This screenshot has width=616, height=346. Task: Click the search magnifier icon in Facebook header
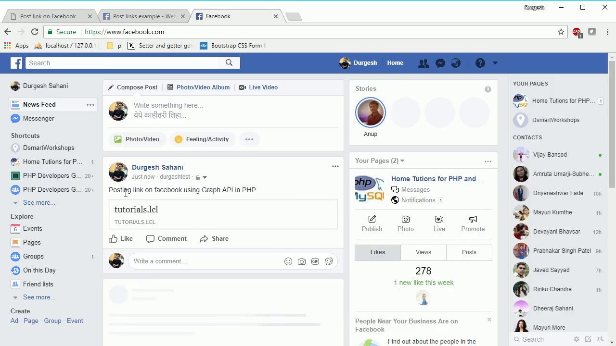point(229,62)
